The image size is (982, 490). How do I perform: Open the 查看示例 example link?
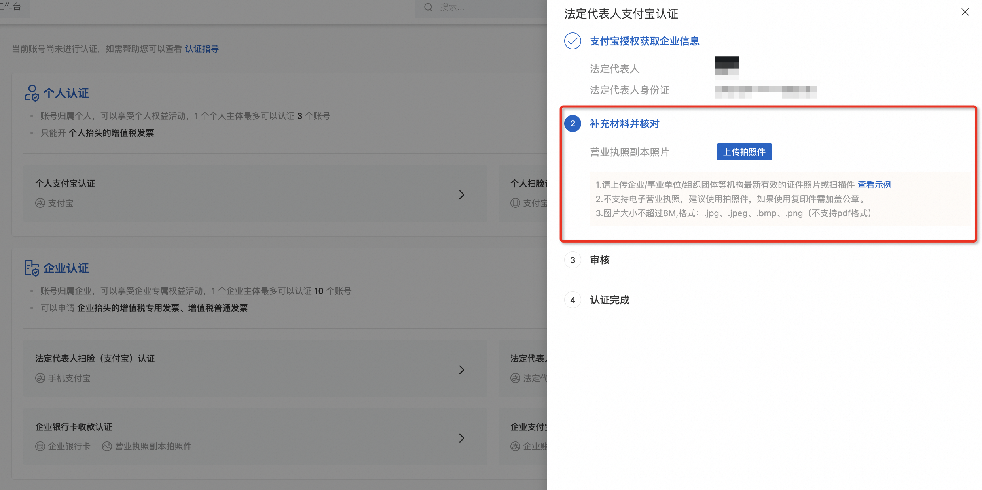[x=874, y=185]
